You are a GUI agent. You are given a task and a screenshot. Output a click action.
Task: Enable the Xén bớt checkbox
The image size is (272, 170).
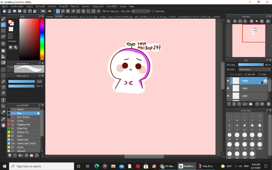(x=246, y=74)
